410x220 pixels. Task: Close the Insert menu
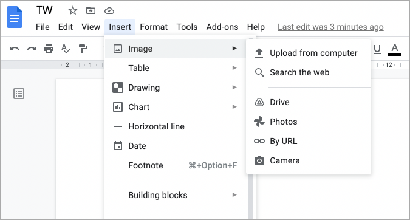coord(120,27)
